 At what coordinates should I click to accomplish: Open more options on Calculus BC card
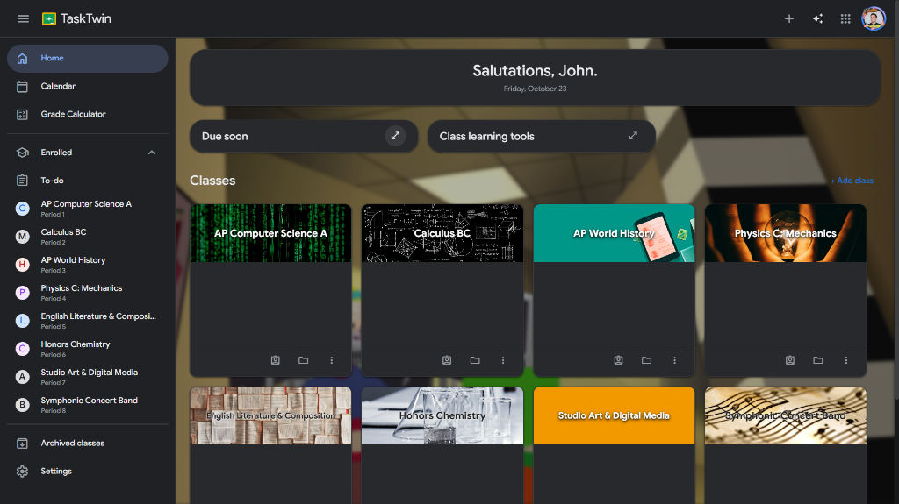coord(503,360)
